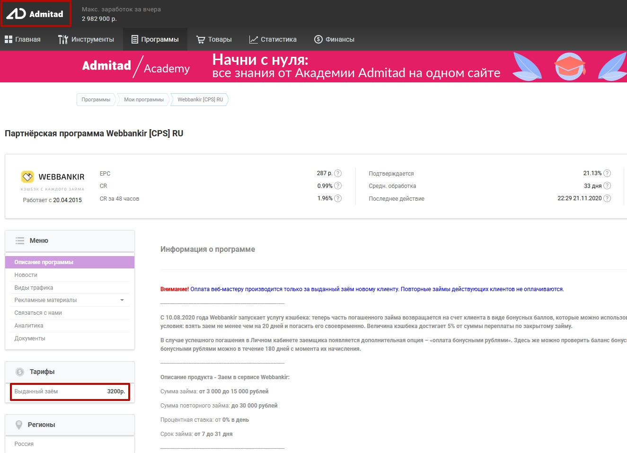Click the Подтверждается value 21.13%
The width and height of the screenshot is (627, 453).
tap(592, 173)
